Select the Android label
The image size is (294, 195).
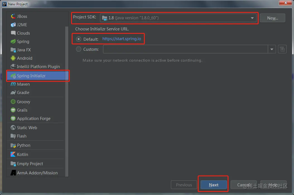[25, 58]
